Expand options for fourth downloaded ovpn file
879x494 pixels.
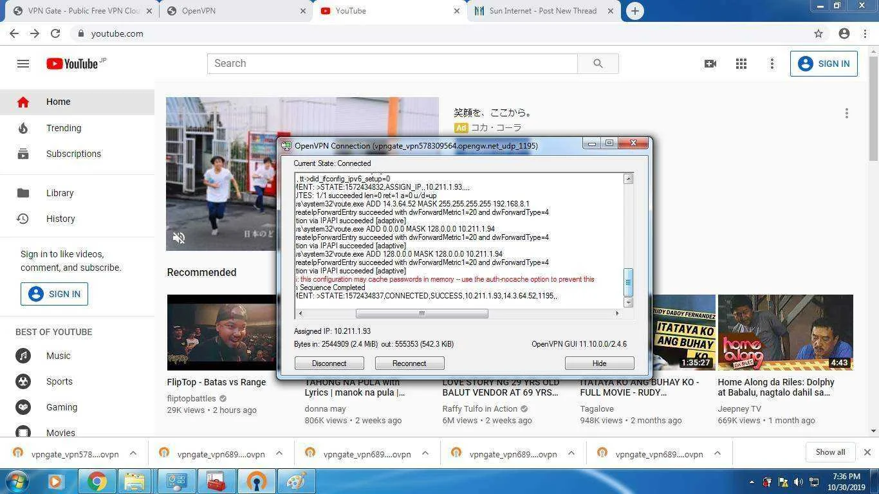(x=571, y=453)
